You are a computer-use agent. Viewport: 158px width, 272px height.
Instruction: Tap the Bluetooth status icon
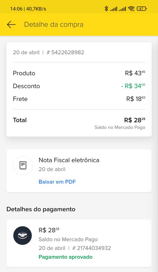coord(106,9)
